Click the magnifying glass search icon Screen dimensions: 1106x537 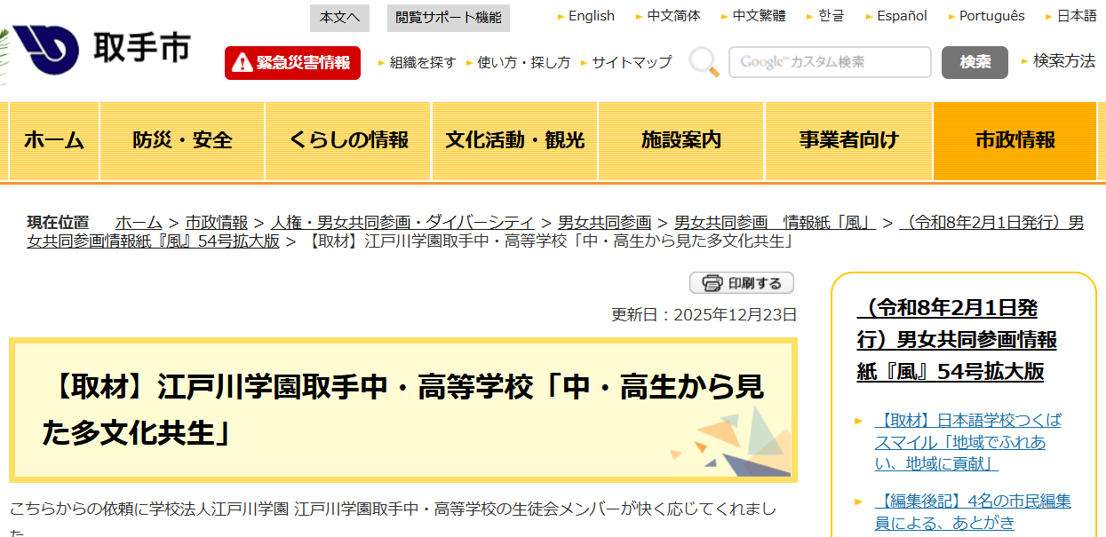[703, 62]
